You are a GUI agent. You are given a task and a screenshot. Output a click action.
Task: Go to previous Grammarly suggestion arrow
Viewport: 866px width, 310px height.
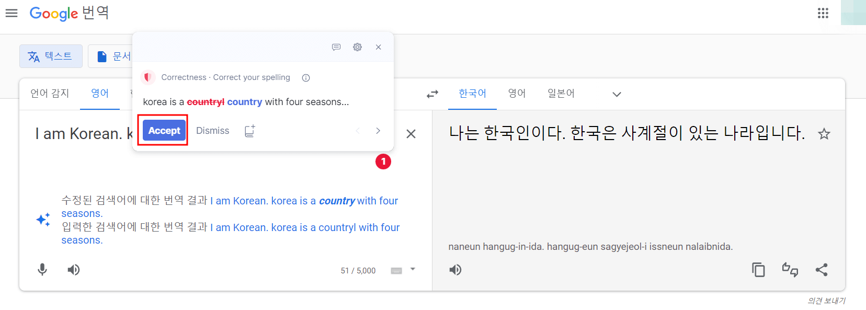358,131
